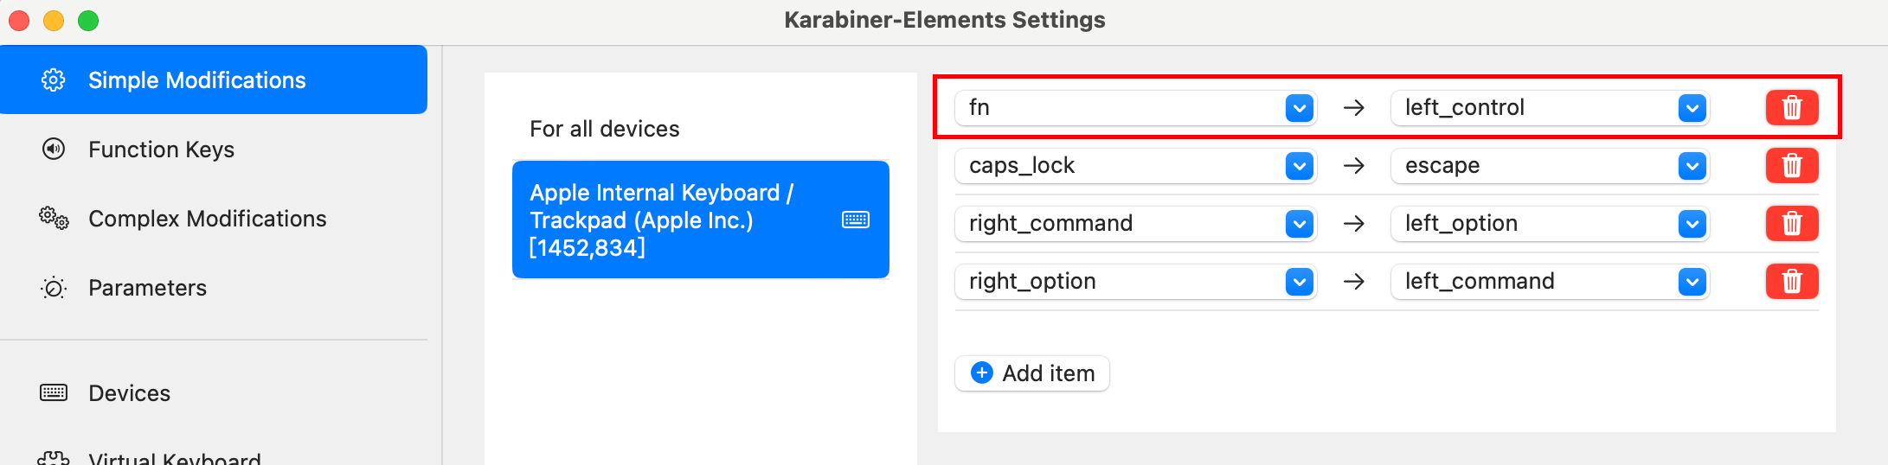Open the fn source key dropdown
Viewport: 1888px width, 465px height.
1299,108
